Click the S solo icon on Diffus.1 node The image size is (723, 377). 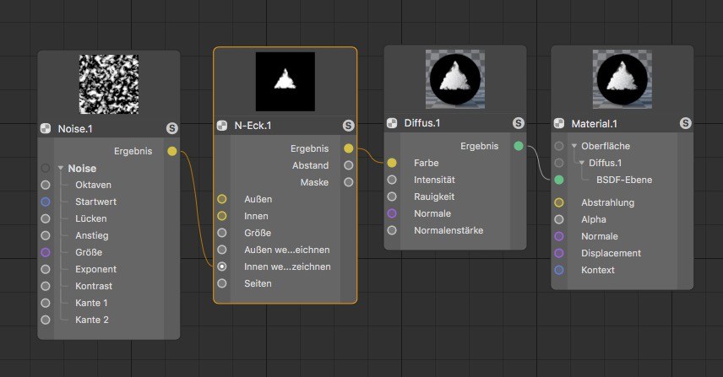pyautogui.click(x=519, y=123)
